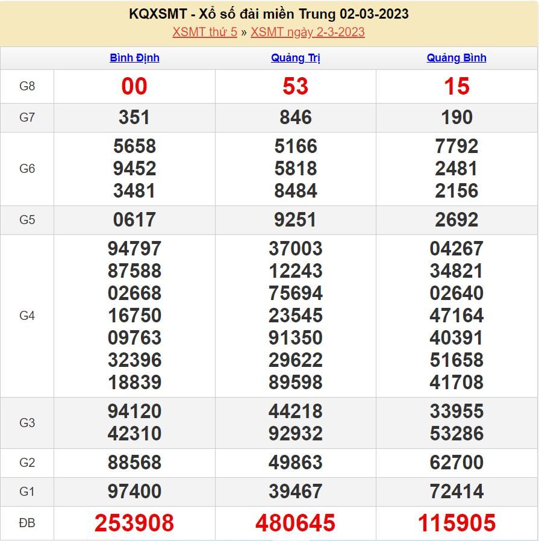Click G4 number 47164
539x541 pixels.
[x=456, y=316]
